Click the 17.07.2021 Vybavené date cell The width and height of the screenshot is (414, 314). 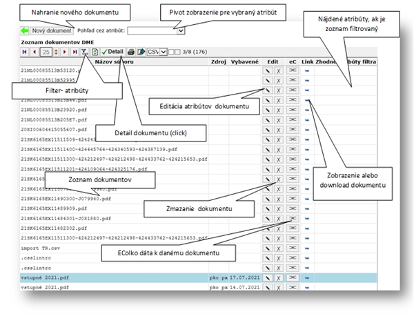coord(245,278)
